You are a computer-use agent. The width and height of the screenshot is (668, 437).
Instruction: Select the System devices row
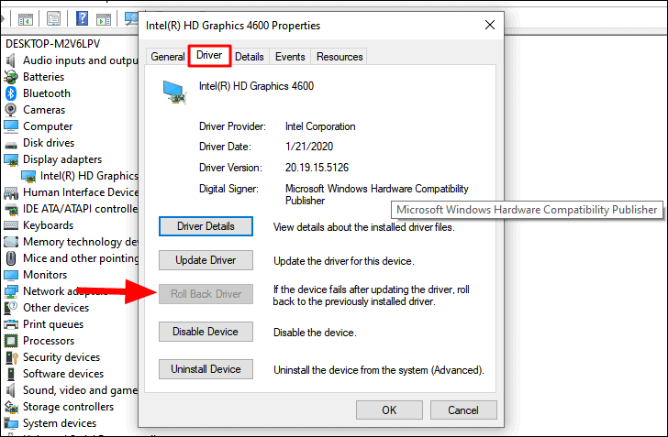click(50, 423)
